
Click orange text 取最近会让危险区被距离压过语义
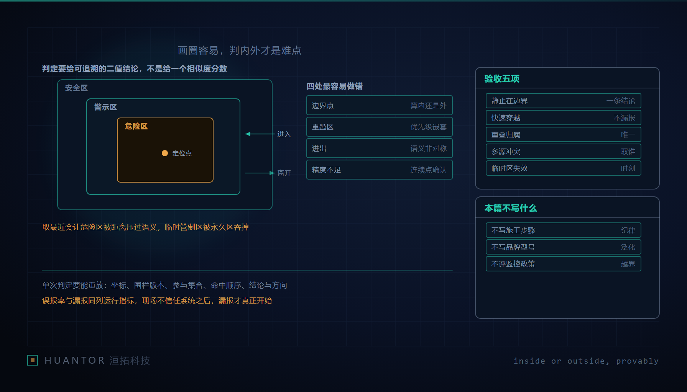pyautogui.click(x=99, y=227)
